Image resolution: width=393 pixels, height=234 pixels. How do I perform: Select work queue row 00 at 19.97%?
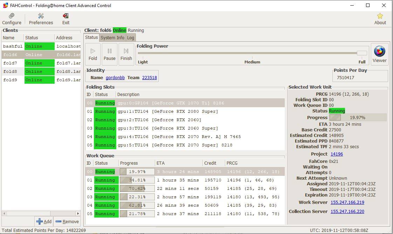[x=185, y=172]
